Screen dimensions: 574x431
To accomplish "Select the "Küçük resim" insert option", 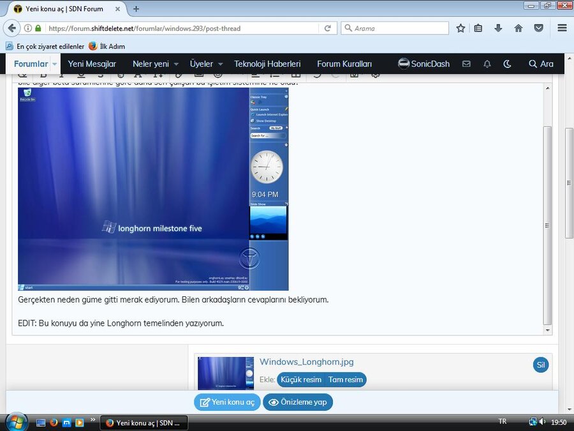I will point(300,379).
